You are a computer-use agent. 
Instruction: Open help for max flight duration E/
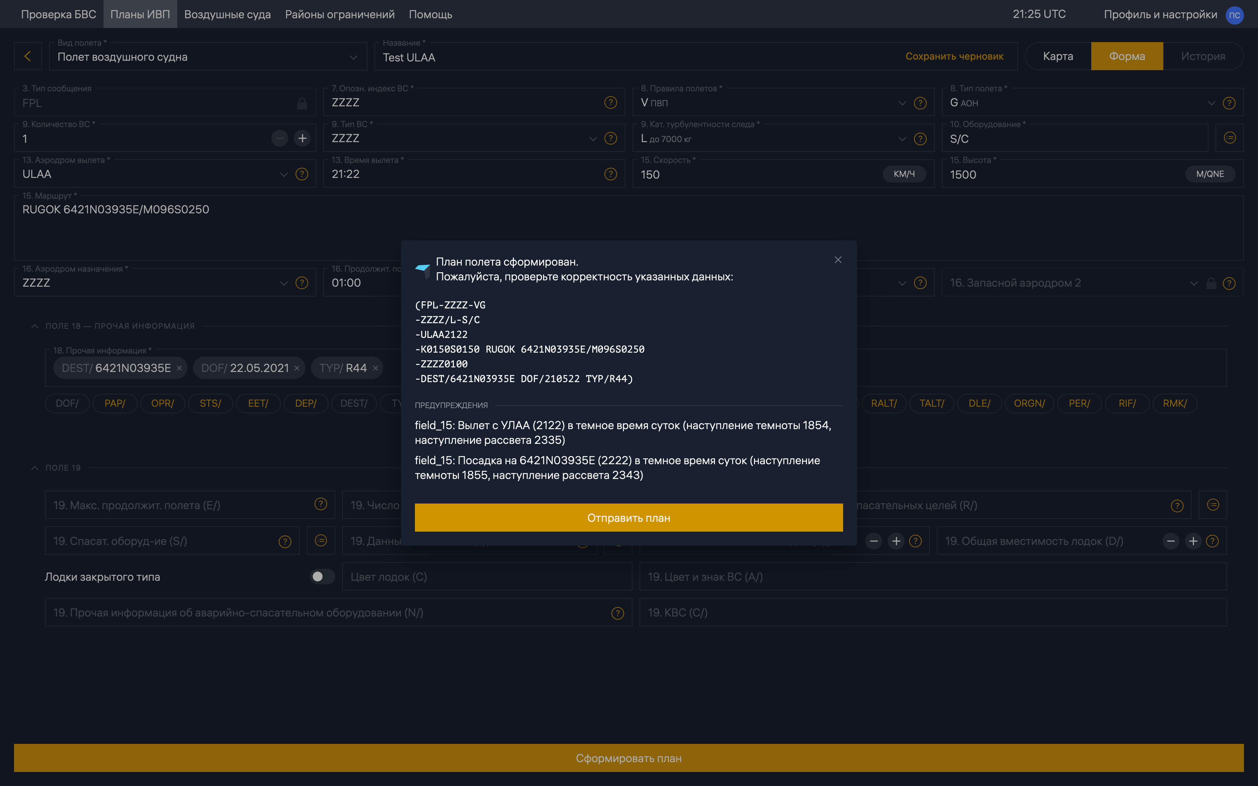[321, 504]
